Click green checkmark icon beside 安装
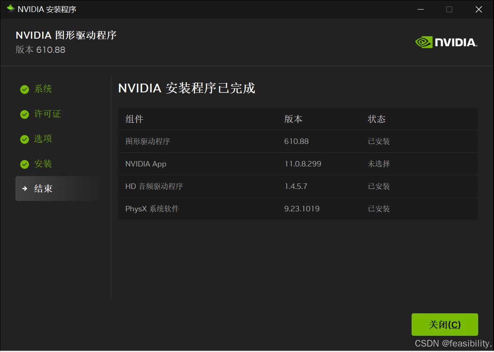The image size is (494, 352). pyautogui.click(x=25, y=164)
